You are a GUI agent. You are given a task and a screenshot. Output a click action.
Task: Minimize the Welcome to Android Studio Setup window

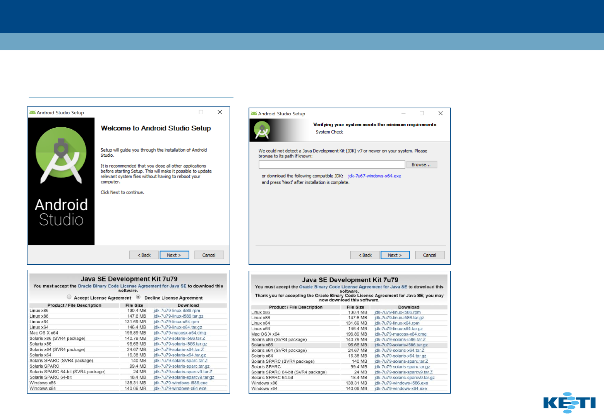click(182, 112)
